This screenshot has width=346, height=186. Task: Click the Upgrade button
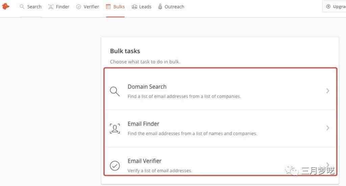point(335,7)
